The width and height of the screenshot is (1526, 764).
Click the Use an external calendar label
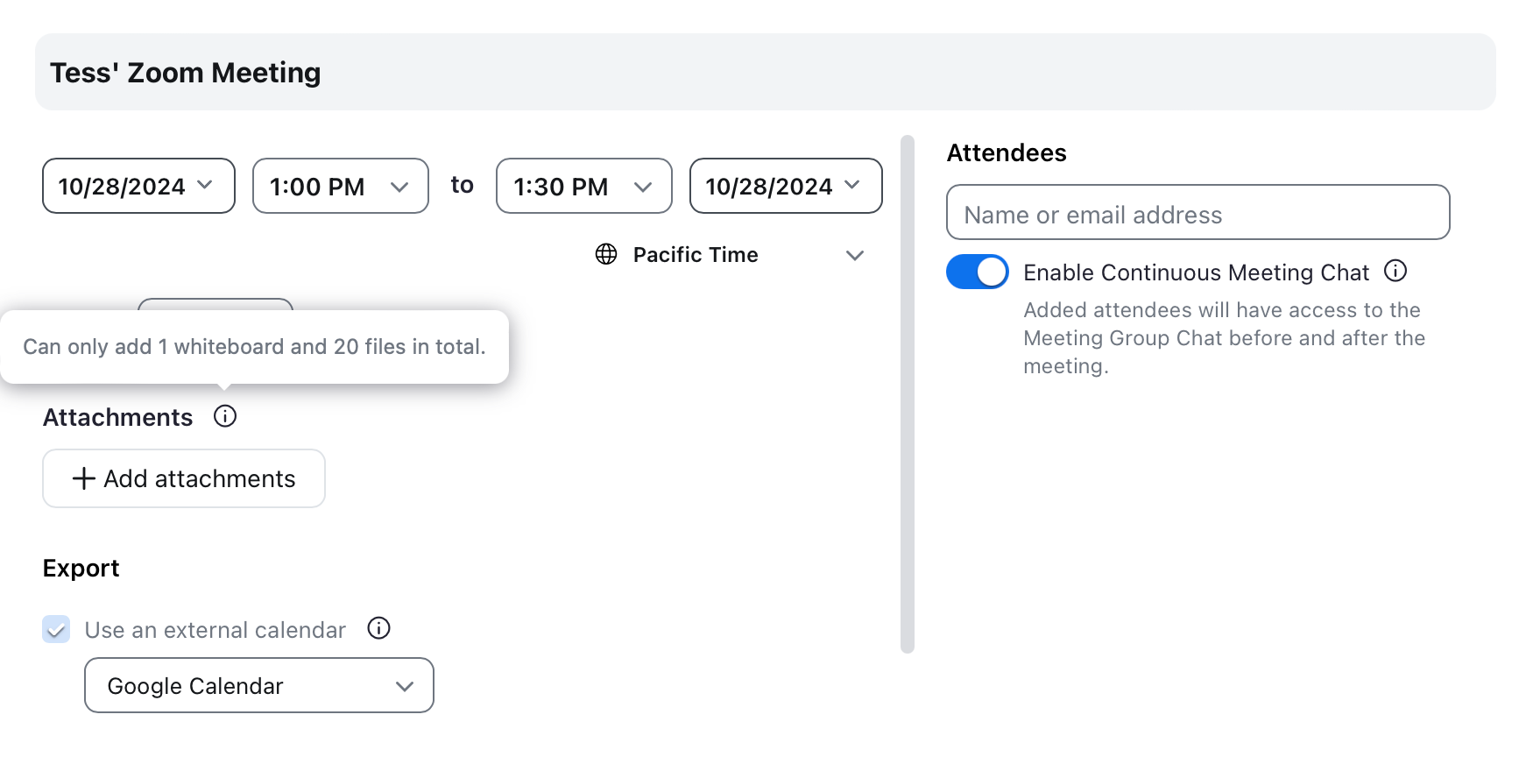pos(215,629)
